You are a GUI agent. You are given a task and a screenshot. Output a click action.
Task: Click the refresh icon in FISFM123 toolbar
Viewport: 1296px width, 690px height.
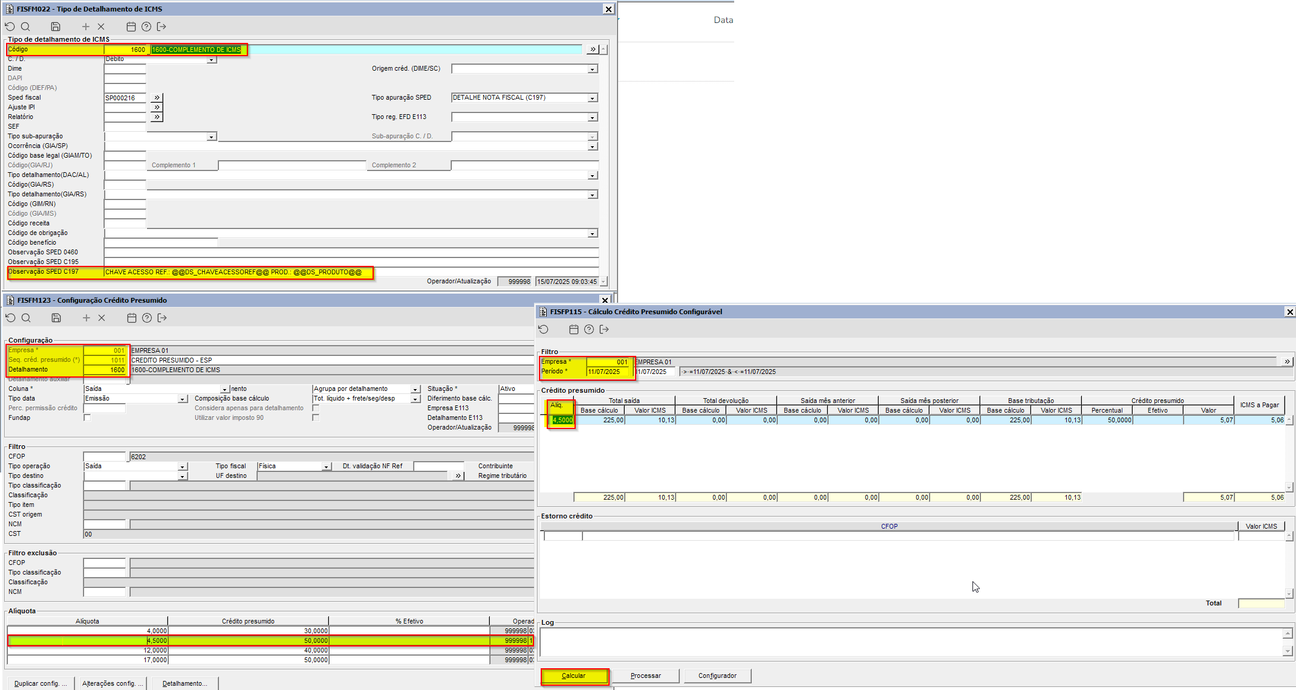pyautogui.click(x=10, y=318)
